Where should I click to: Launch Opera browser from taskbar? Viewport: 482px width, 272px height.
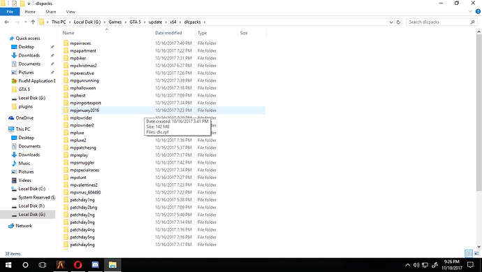click(78, 265)
